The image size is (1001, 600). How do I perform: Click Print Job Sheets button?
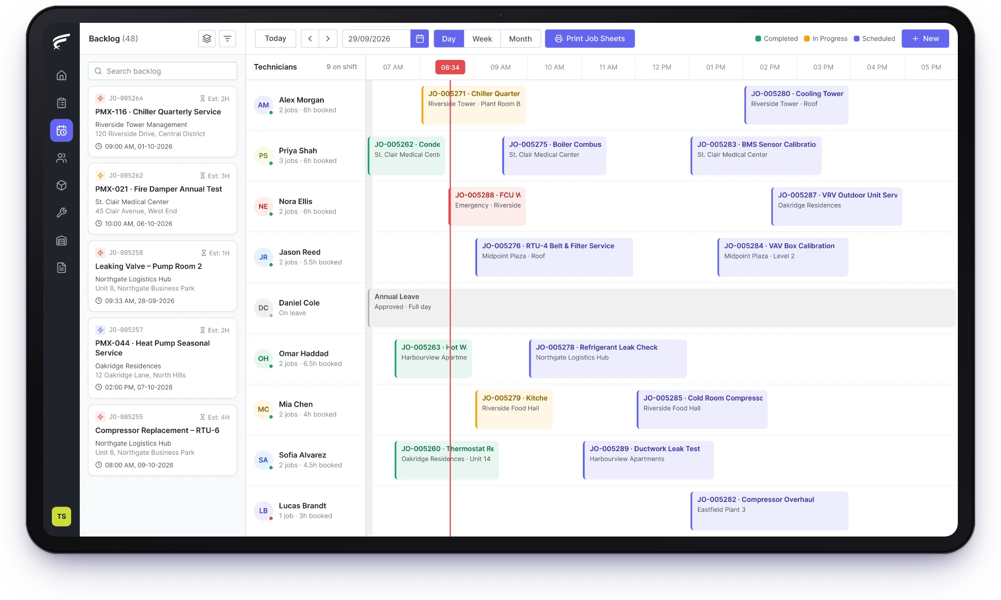click(x=590, y=39)
